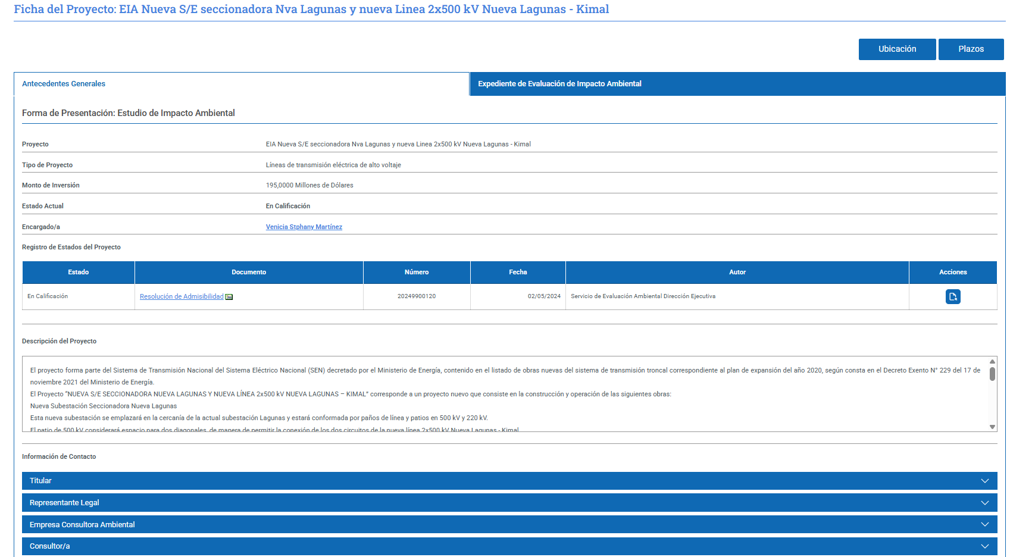Open Resolución de Admisibilidad document link
The image size is (1010, 557).
tap(182, 296)
